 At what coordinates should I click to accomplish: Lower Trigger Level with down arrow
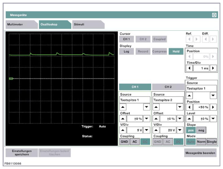click(x=213, y=119)
